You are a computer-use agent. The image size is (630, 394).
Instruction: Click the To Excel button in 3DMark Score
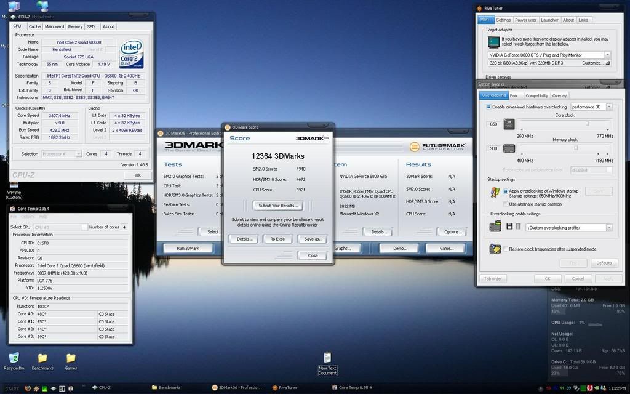point(278,239)
